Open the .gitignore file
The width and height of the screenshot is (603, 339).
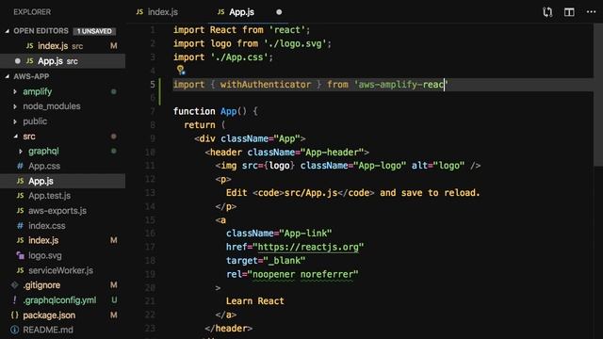pos(41,285)
